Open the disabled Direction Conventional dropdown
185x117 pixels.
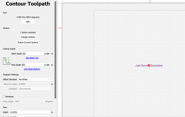click(x=34, y=89)
